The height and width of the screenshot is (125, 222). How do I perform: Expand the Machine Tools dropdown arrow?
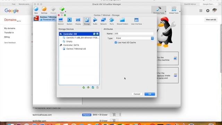(x=166, y=11)
